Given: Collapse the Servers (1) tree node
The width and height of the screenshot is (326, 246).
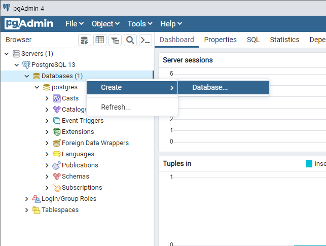Looking at the screenshot, I should (7, 54).
